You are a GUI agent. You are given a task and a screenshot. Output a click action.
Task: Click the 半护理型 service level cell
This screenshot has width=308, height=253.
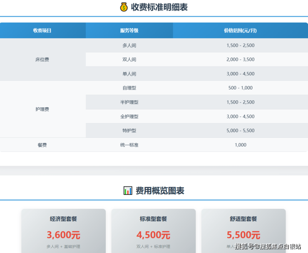[x=129, y=102]
